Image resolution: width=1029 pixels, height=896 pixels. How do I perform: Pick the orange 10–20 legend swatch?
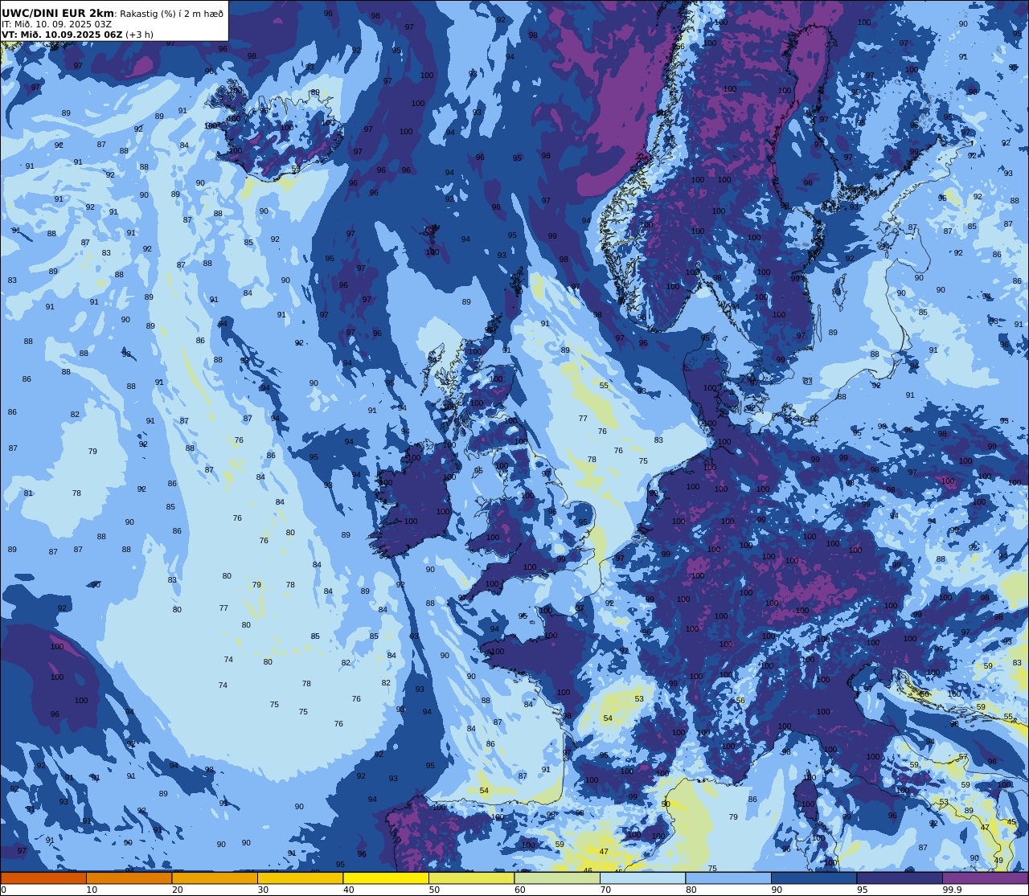(129, 878)
